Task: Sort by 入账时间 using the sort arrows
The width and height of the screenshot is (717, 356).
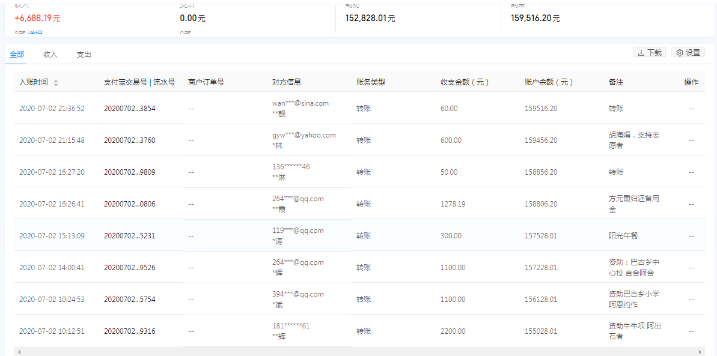Action: [56, 83]
